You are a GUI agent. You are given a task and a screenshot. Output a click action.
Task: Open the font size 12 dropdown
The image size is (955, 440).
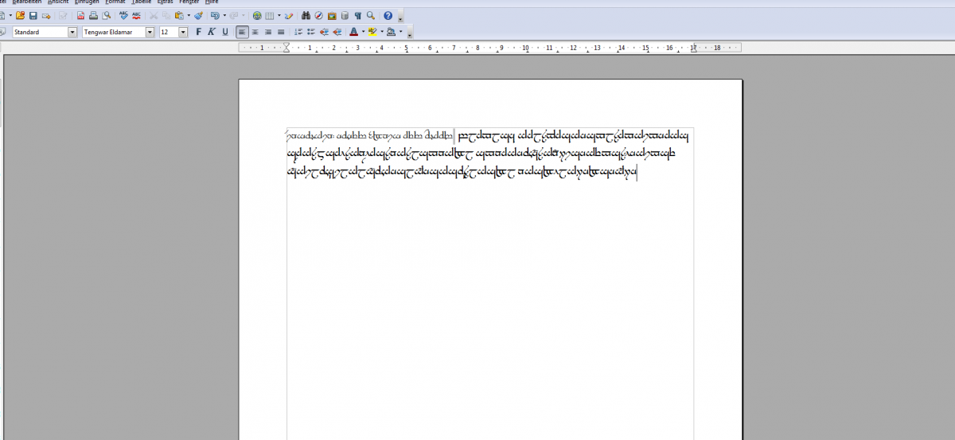pyautogui.click(x=183, y=32)
